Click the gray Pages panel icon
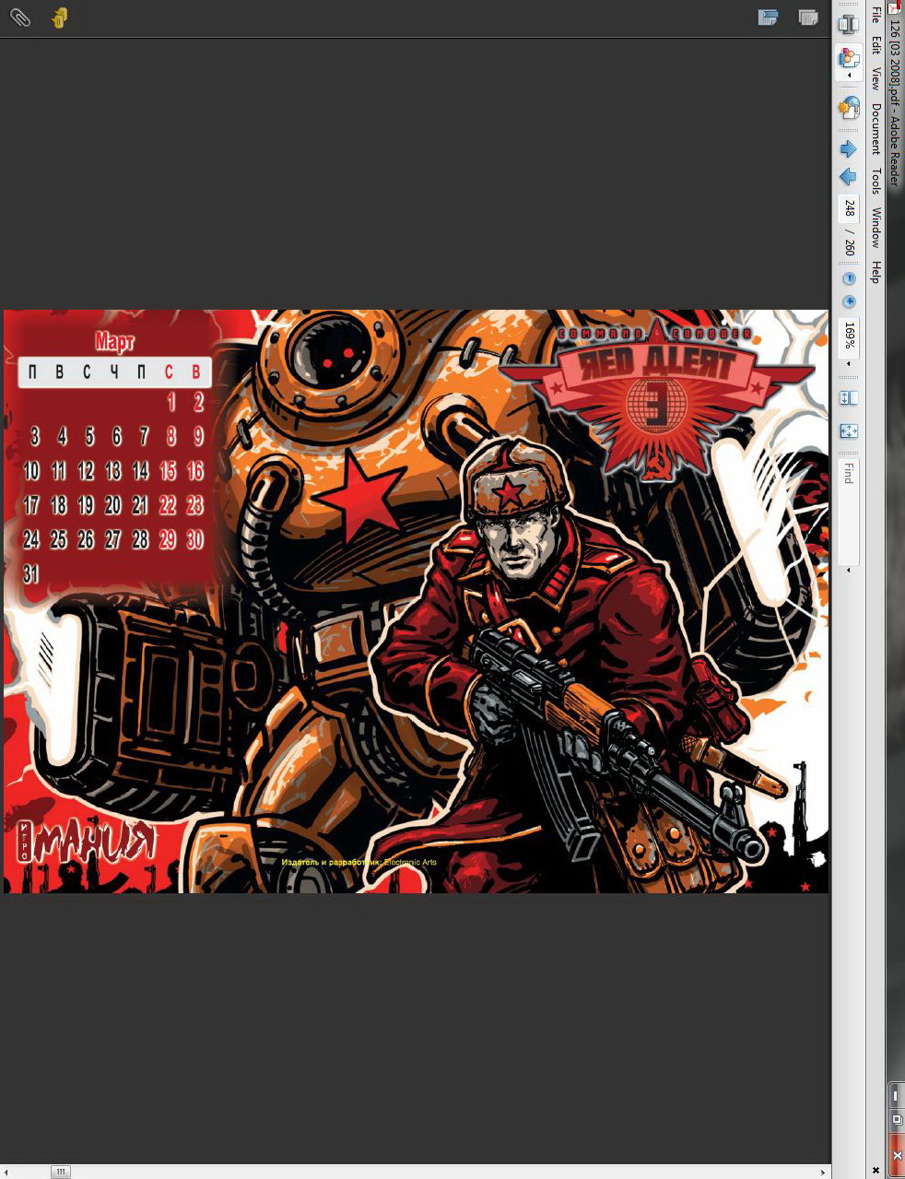The height and width of the screenshot is (1179, 905). tap(807, 17)
